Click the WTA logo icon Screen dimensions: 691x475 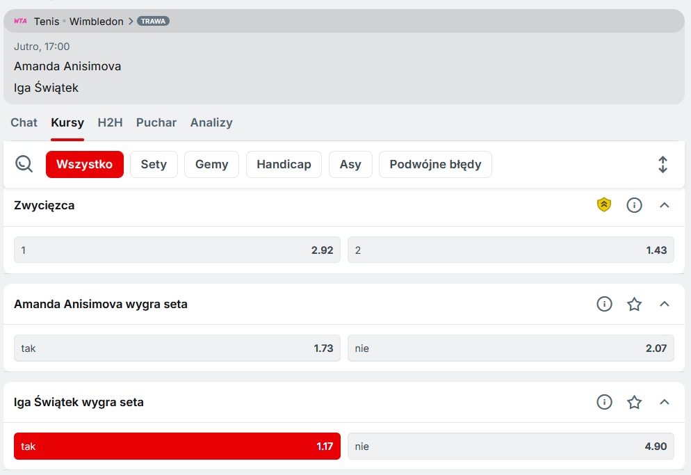point(21,21)
